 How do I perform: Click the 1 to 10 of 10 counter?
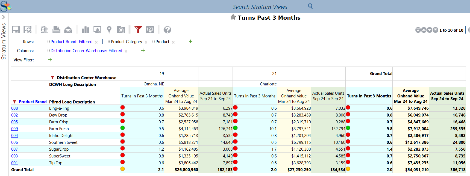coord(451,30)
